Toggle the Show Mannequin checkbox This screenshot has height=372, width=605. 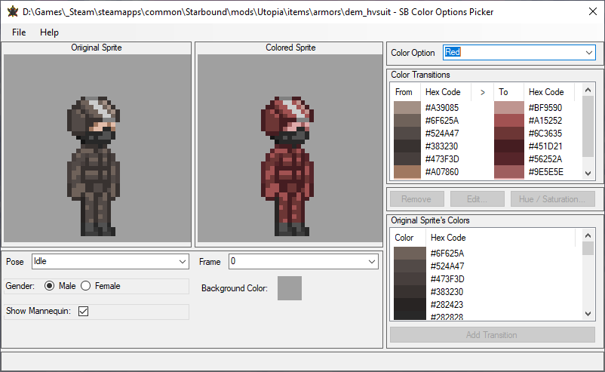click(x=83, y=311)
